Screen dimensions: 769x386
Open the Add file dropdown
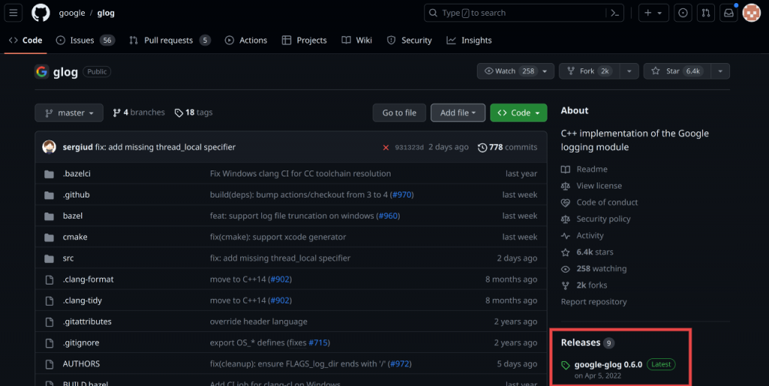pos(458,113)
